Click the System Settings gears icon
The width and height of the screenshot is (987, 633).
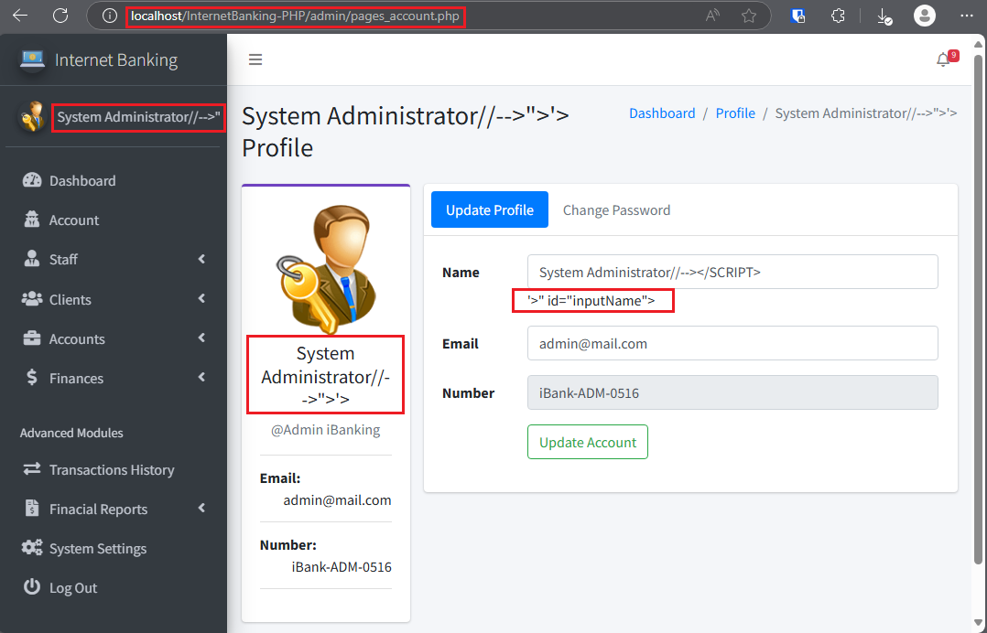coord(32,548)
